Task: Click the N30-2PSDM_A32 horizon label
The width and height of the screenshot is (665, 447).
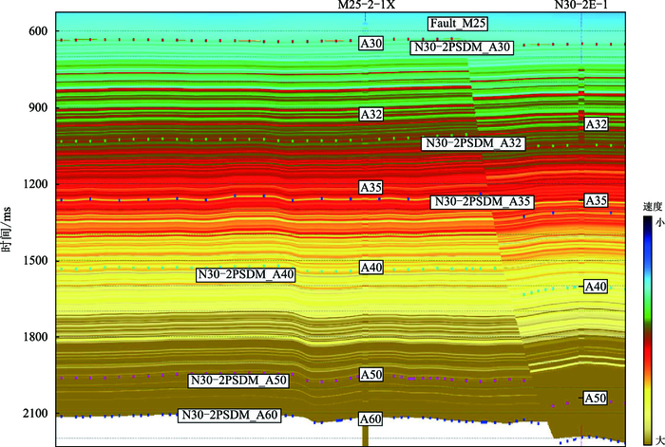Action: 472,143
